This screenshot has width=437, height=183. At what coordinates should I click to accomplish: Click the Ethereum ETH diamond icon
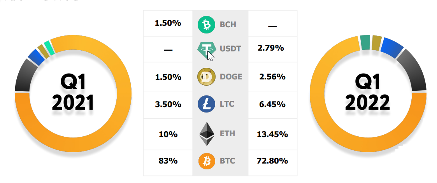click(x=207, y=134)
